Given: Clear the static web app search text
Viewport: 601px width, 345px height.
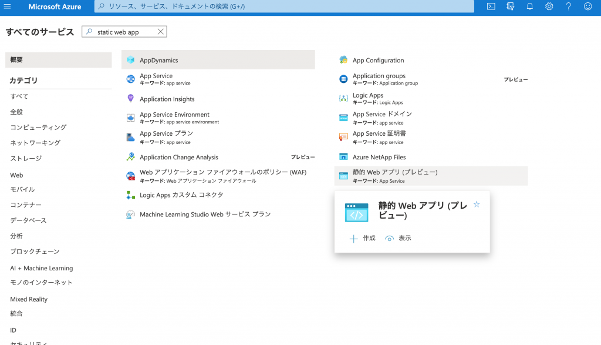Looking at the screenshot, I should point(161,32).
